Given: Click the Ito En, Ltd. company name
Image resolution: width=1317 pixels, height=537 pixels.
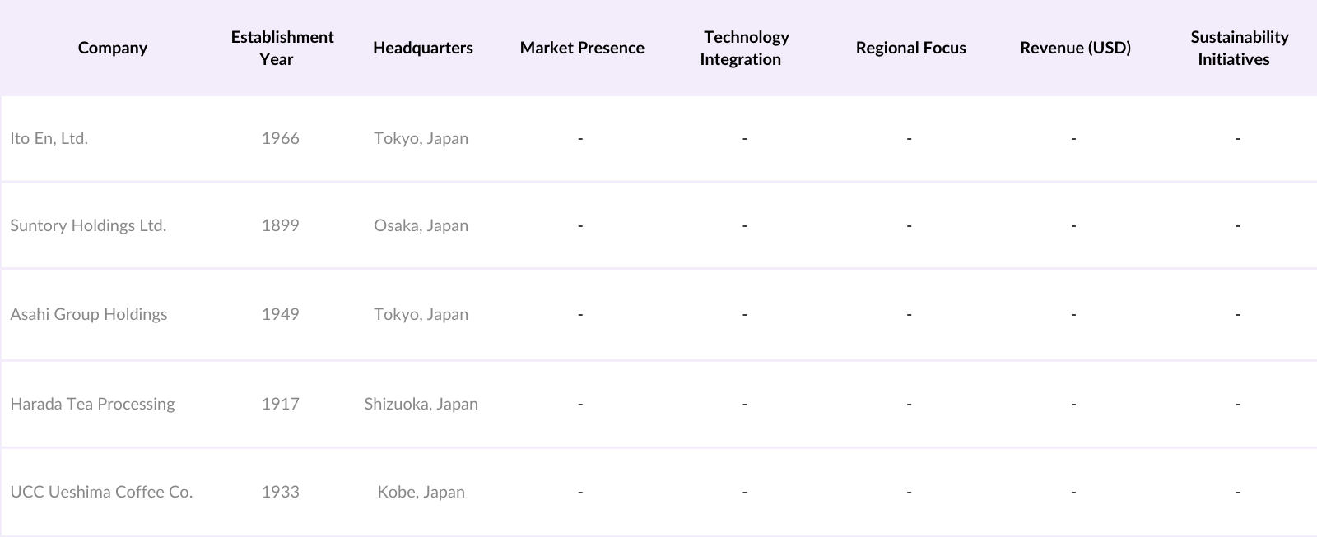Looking at the screenshot, I should coord(49,138).
